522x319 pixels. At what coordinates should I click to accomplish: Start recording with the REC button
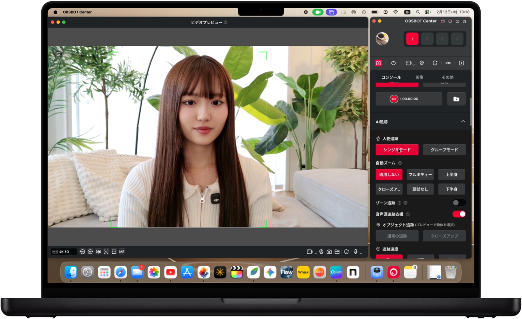(x=394, y=99)
